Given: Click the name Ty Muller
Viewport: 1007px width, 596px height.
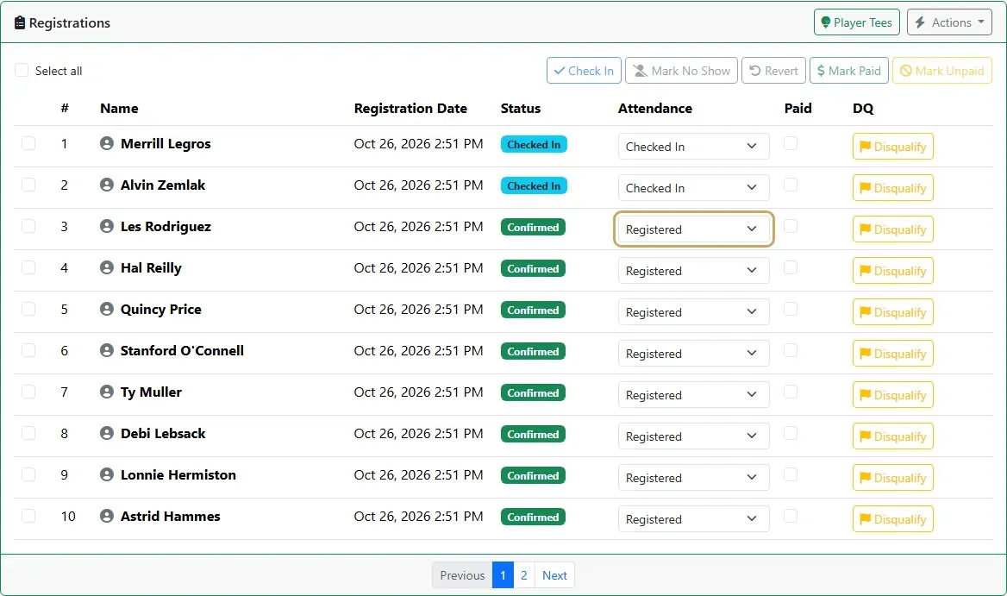Looking at the screenshot, I should click(151, 392).
